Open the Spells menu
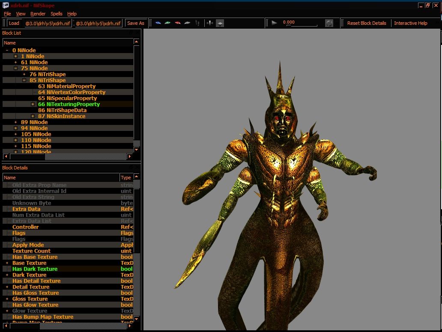Screen dimensions: 442x332 pyautogui.click(x=57, y=14)
